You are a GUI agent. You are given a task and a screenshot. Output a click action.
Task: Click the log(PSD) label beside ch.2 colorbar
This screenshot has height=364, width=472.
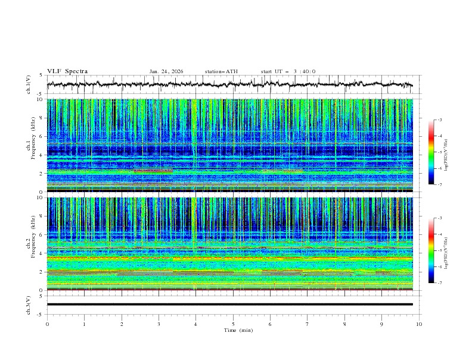pyautogui.click(x=446, y=253)
